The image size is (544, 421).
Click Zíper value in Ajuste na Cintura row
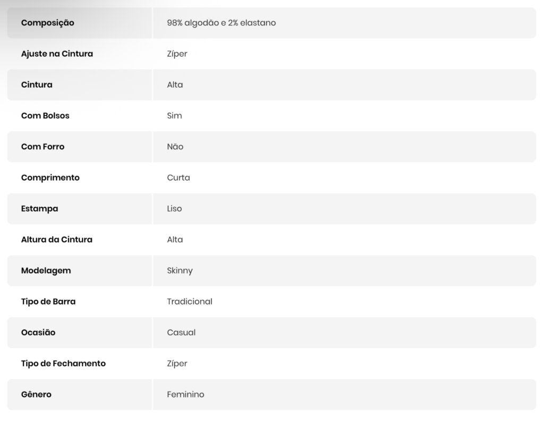coord(177,54)
